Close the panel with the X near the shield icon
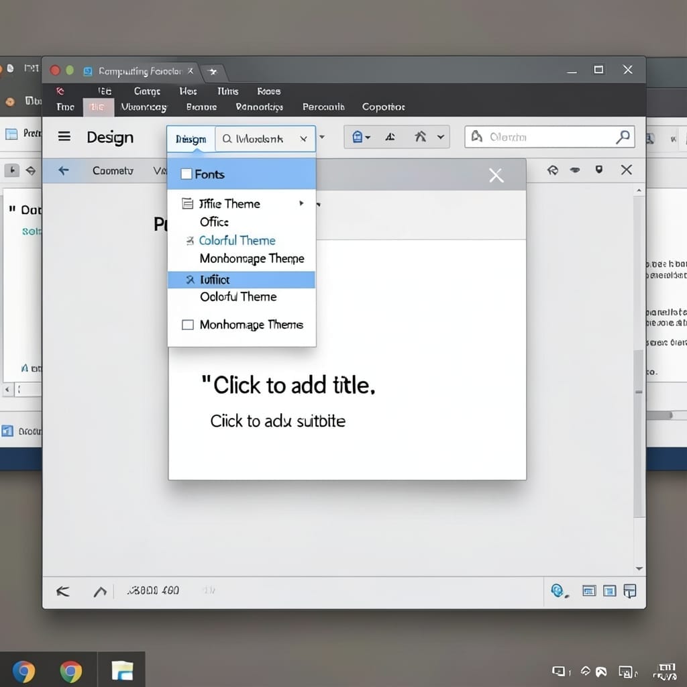This screenshot has width=687, height=687. pos(627,170)
